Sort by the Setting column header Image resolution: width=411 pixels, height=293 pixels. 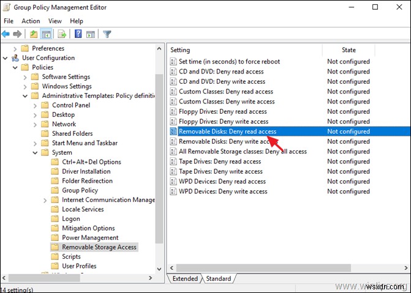click(x=244, y=50)
